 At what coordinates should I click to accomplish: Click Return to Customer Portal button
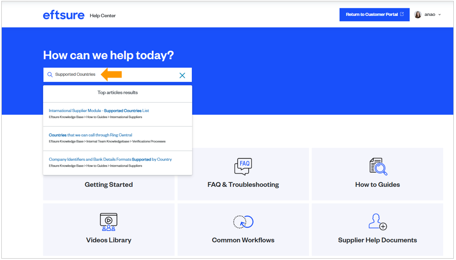(374, 15)
